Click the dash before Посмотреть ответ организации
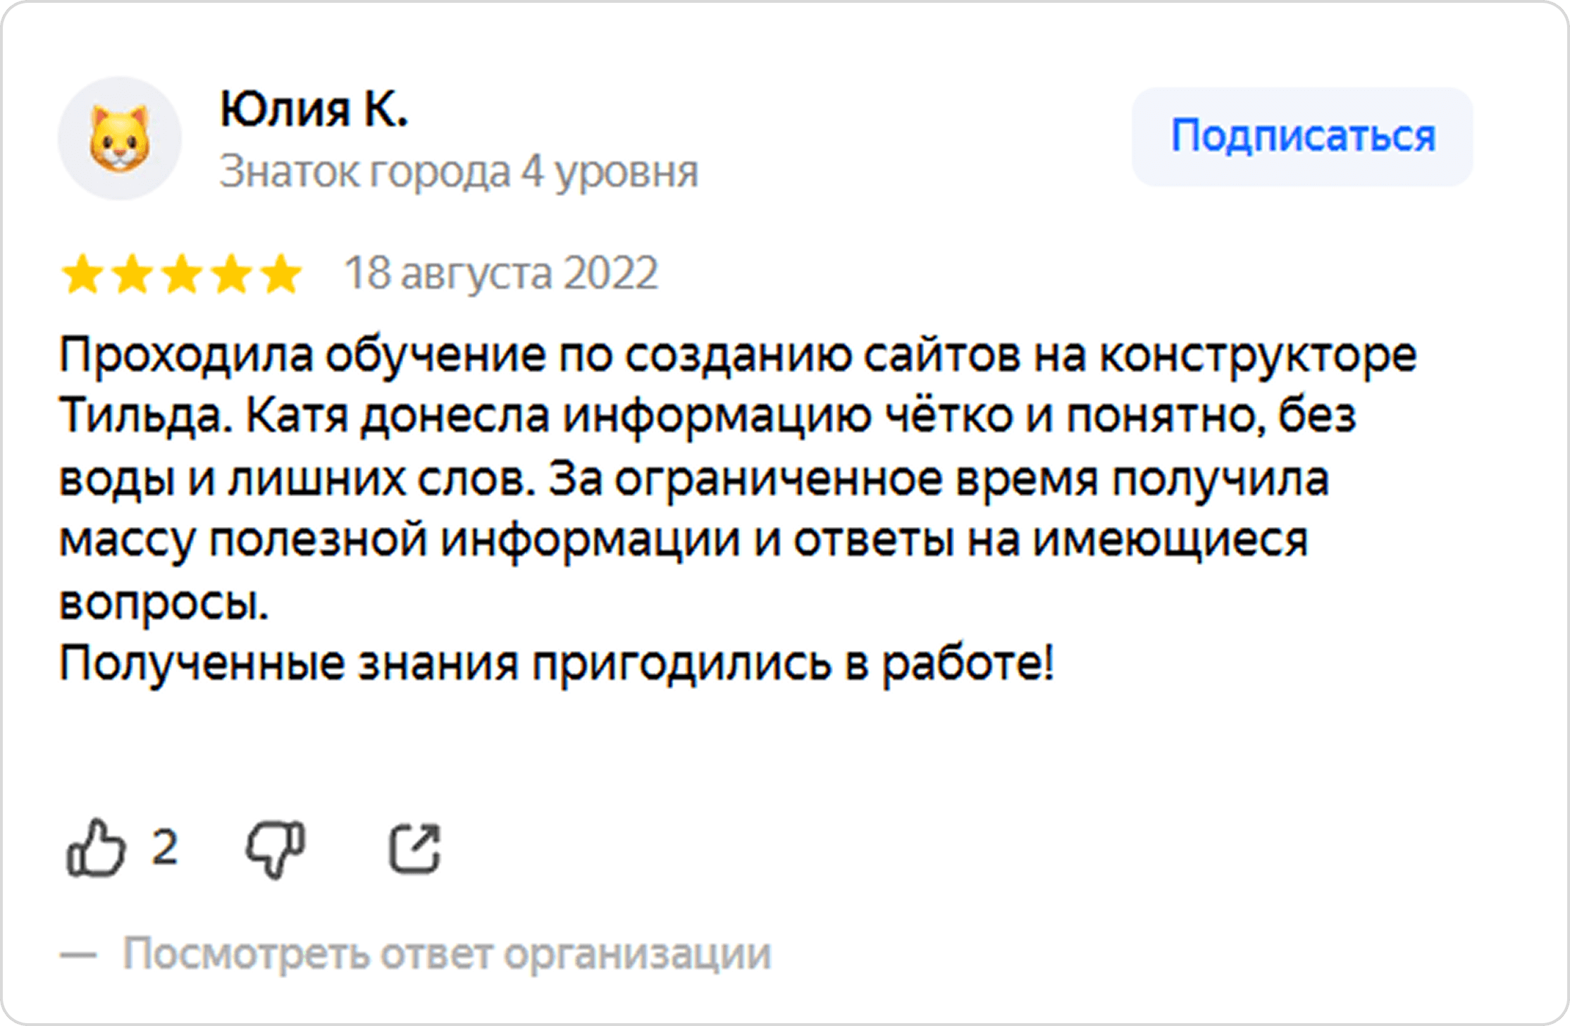Image resolution: width=1570 pixels, height=1026 pixels. [x=78, y=956]
